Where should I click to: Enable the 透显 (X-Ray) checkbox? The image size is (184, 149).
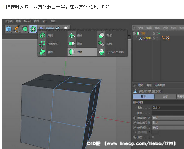pyautogui.click(x=153, y=137)
